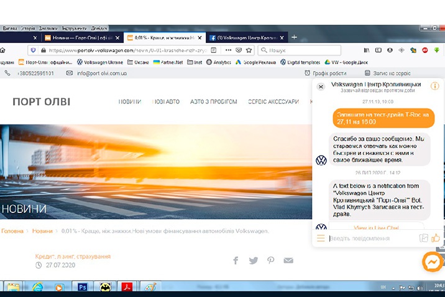Open chat info icon
Screen dimensions: 445x297
tap(434, 86)
